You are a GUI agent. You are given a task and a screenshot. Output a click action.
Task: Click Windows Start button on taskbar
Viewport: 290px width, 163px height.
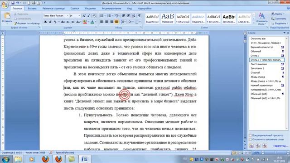click(x=5, y=159)
